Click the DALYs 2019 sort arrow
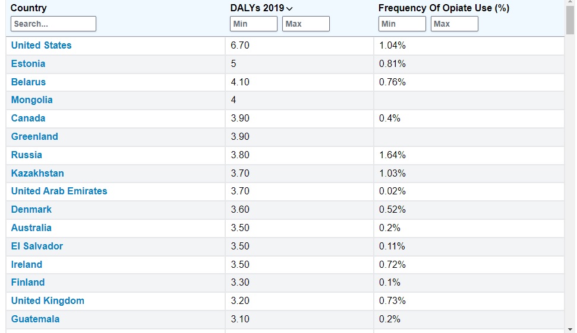 coord(289,9)
